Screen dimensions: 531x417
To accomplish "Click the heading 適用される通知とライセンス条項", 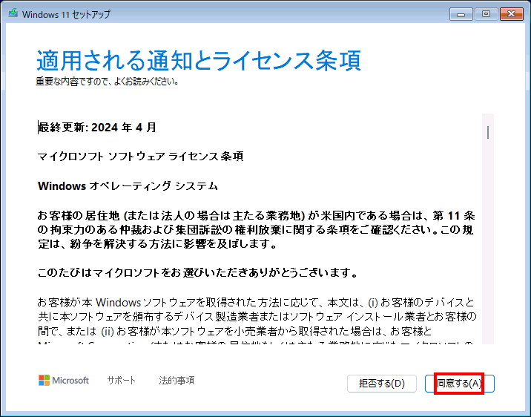I will click(199, 60).
